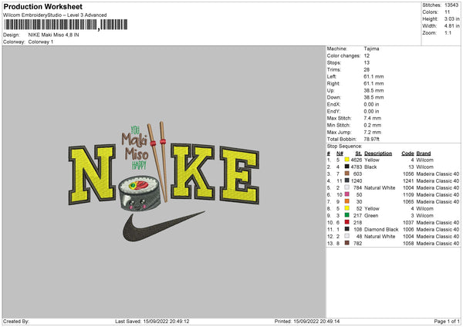463x327 pixels.
Task: Click the Code column header
Action: 407,153
